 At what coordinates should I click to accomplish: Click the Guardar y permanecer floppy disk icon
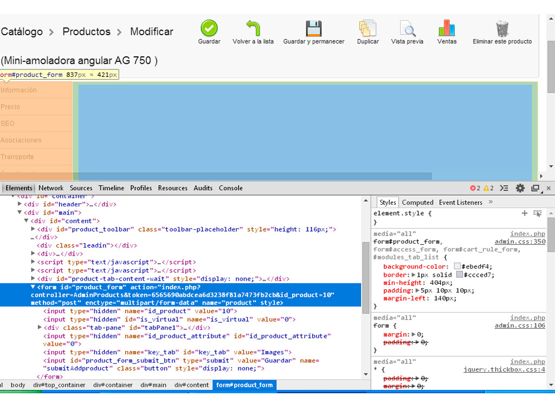[x=314, y=28]
